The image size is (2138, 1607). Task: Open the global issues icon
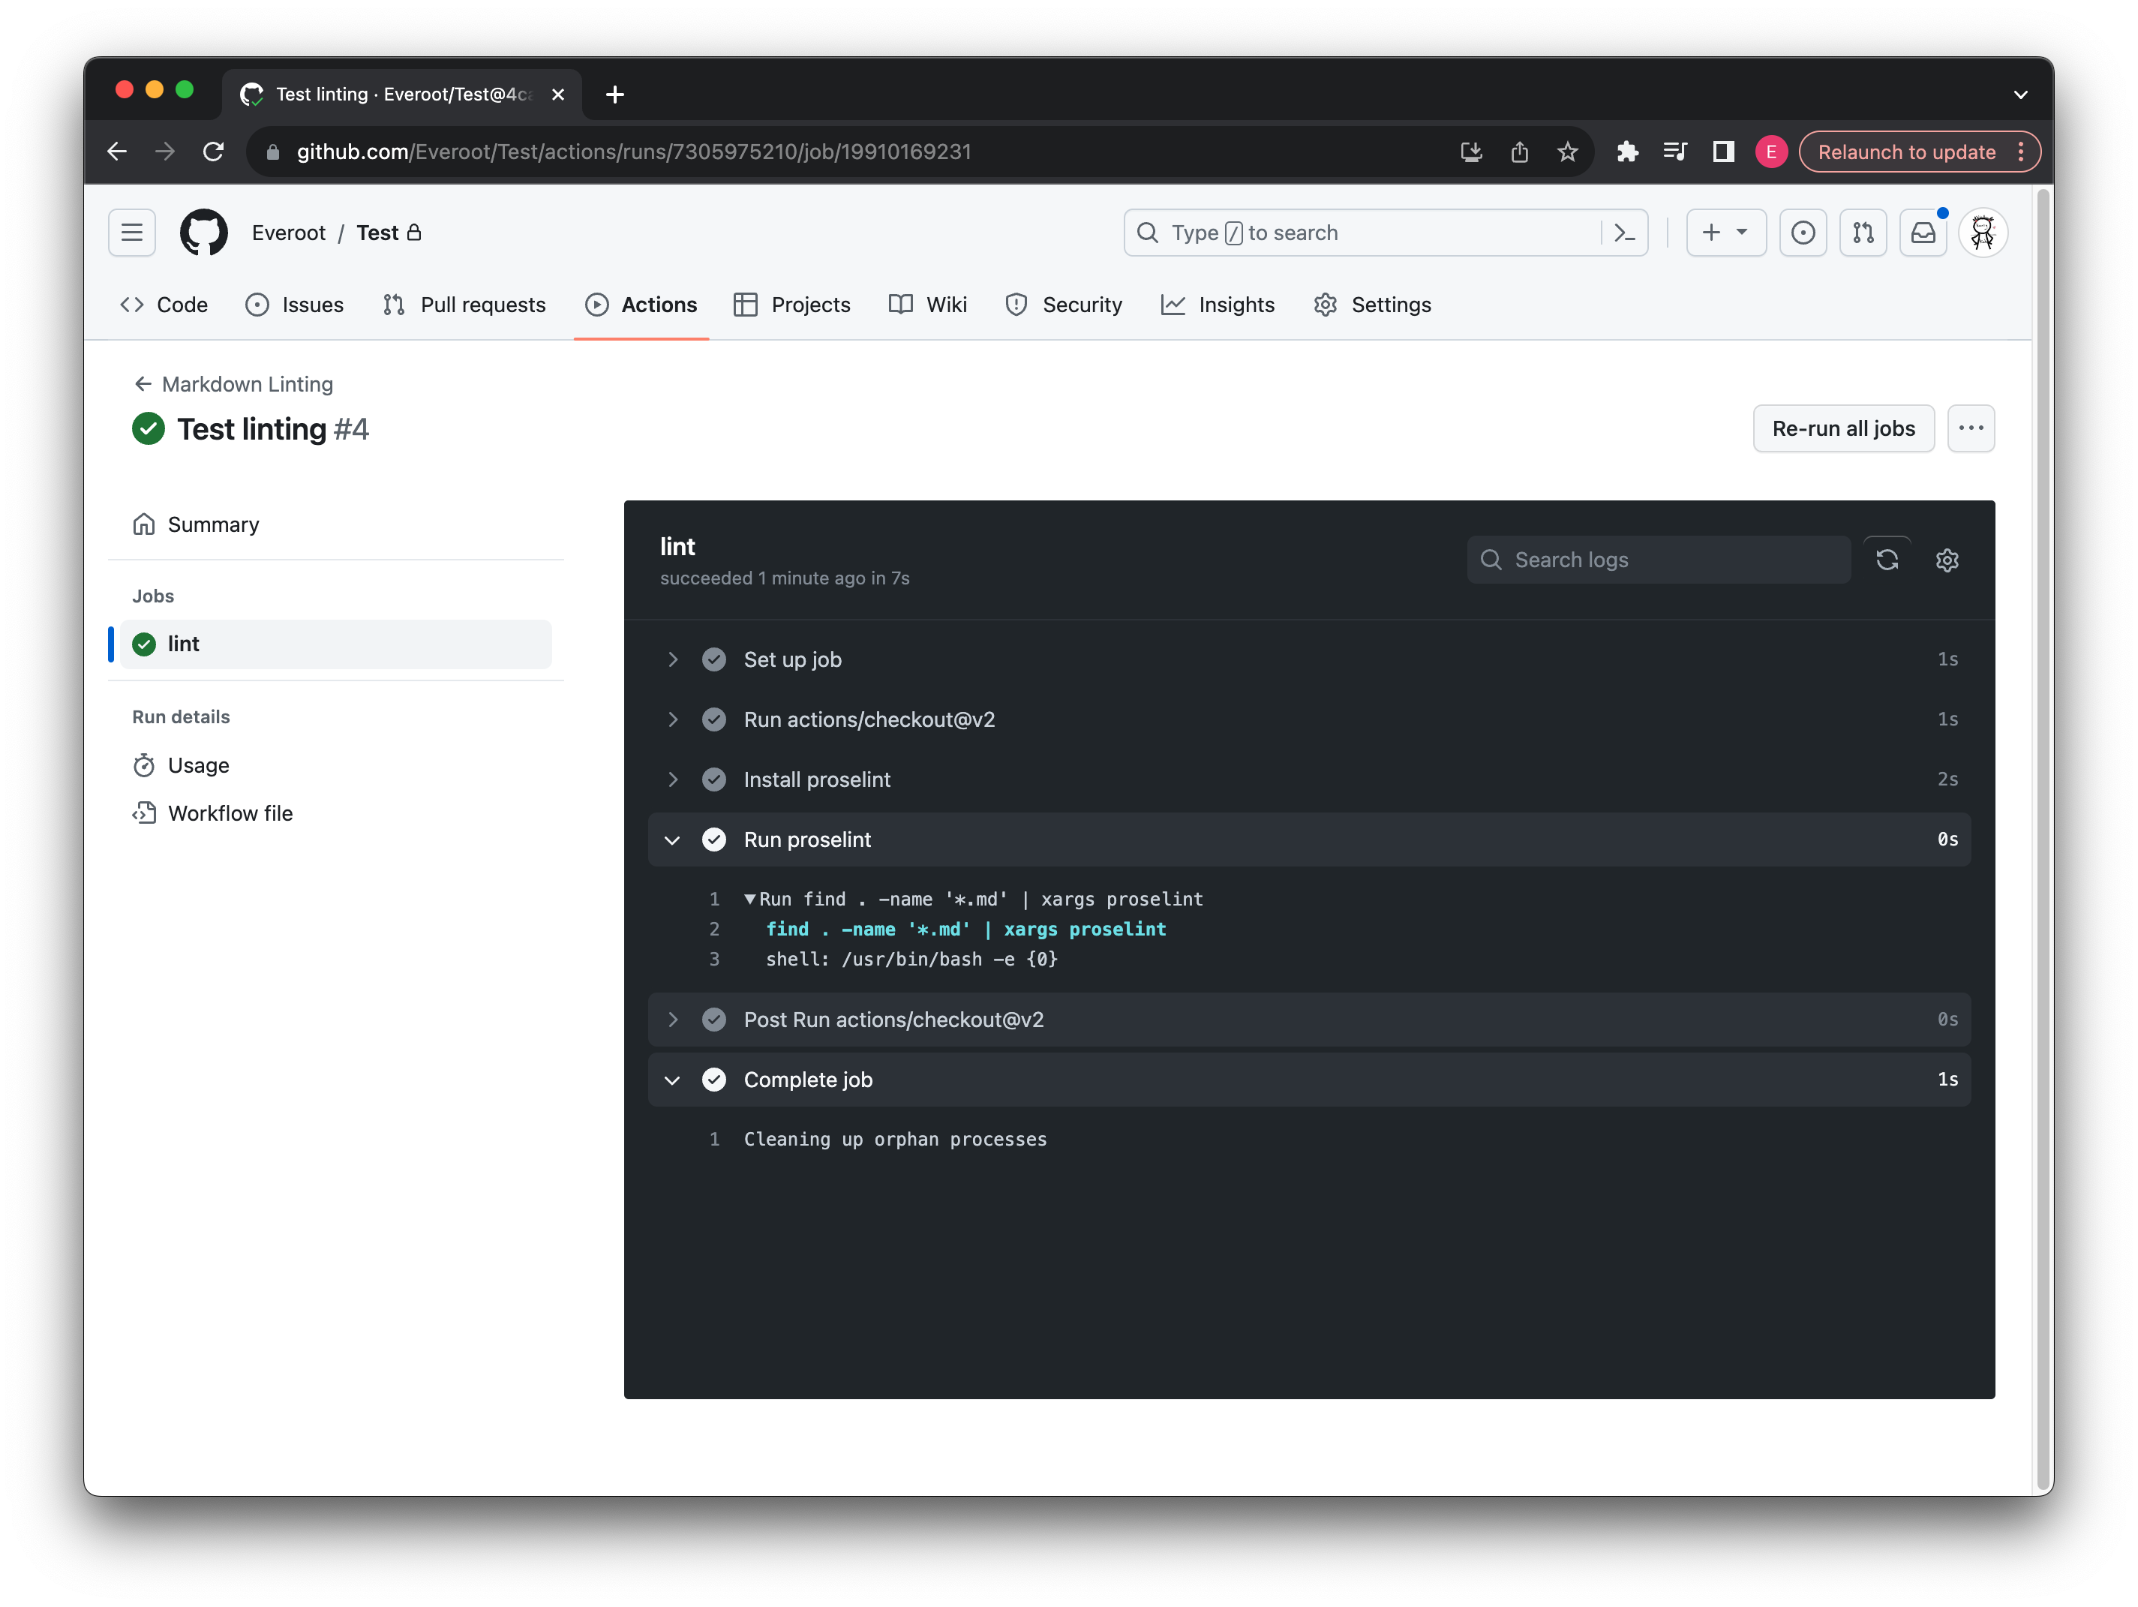pos(1803,233)
